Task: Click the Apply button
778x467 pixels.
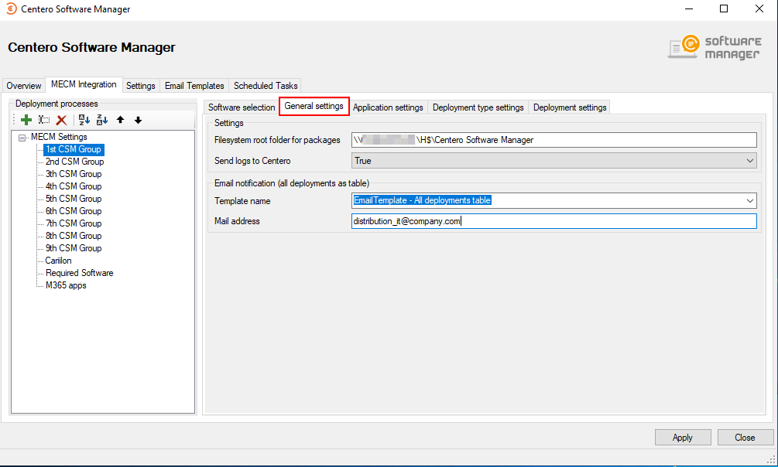Action: [683, 438]
